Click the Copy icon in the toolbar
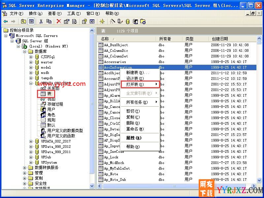This screenshot has height=198, width=264. 49,21
